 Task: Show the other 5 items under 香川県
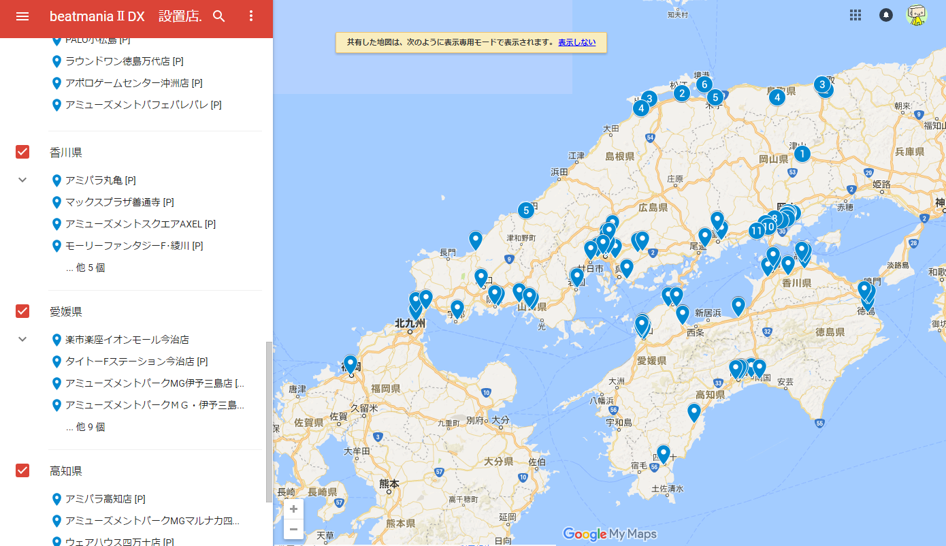pos(85,268)
